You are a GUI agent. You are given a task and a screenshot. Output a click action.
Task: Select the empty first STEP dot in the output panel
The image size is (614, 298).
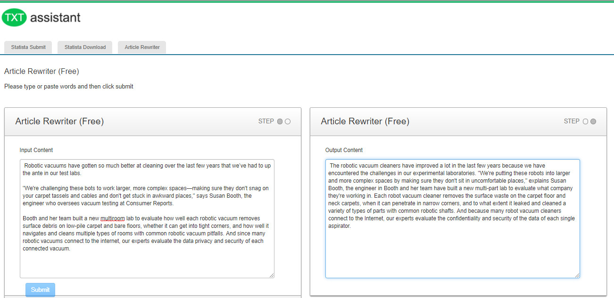586,121
